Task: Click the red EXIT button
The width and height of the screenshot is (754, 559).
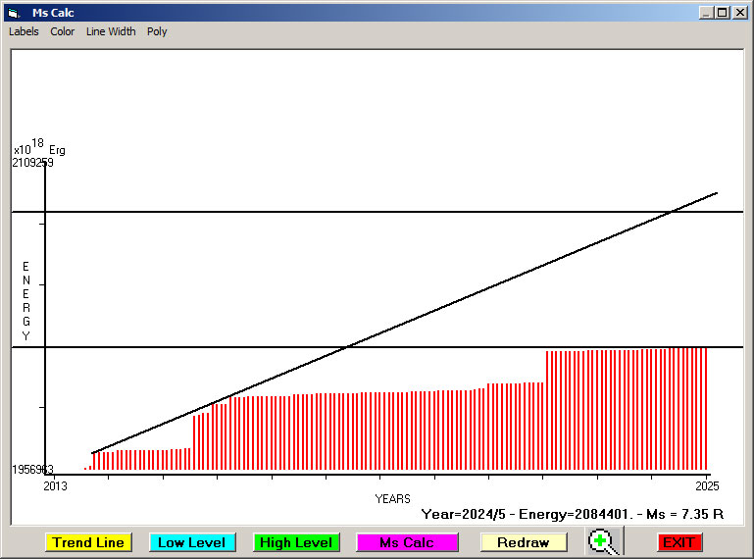Action: [x=679, y=542]
